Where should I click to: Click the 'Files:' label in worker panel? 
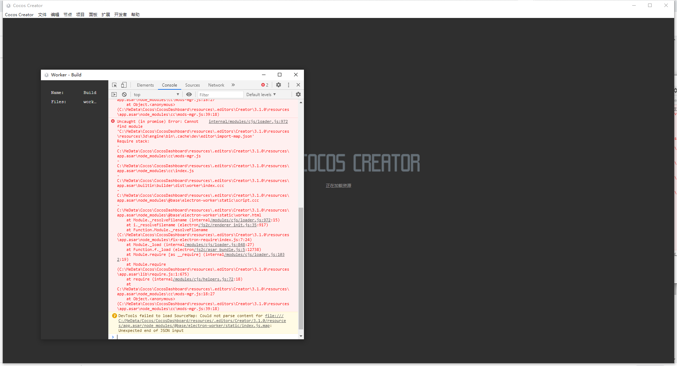click(59, 102)
